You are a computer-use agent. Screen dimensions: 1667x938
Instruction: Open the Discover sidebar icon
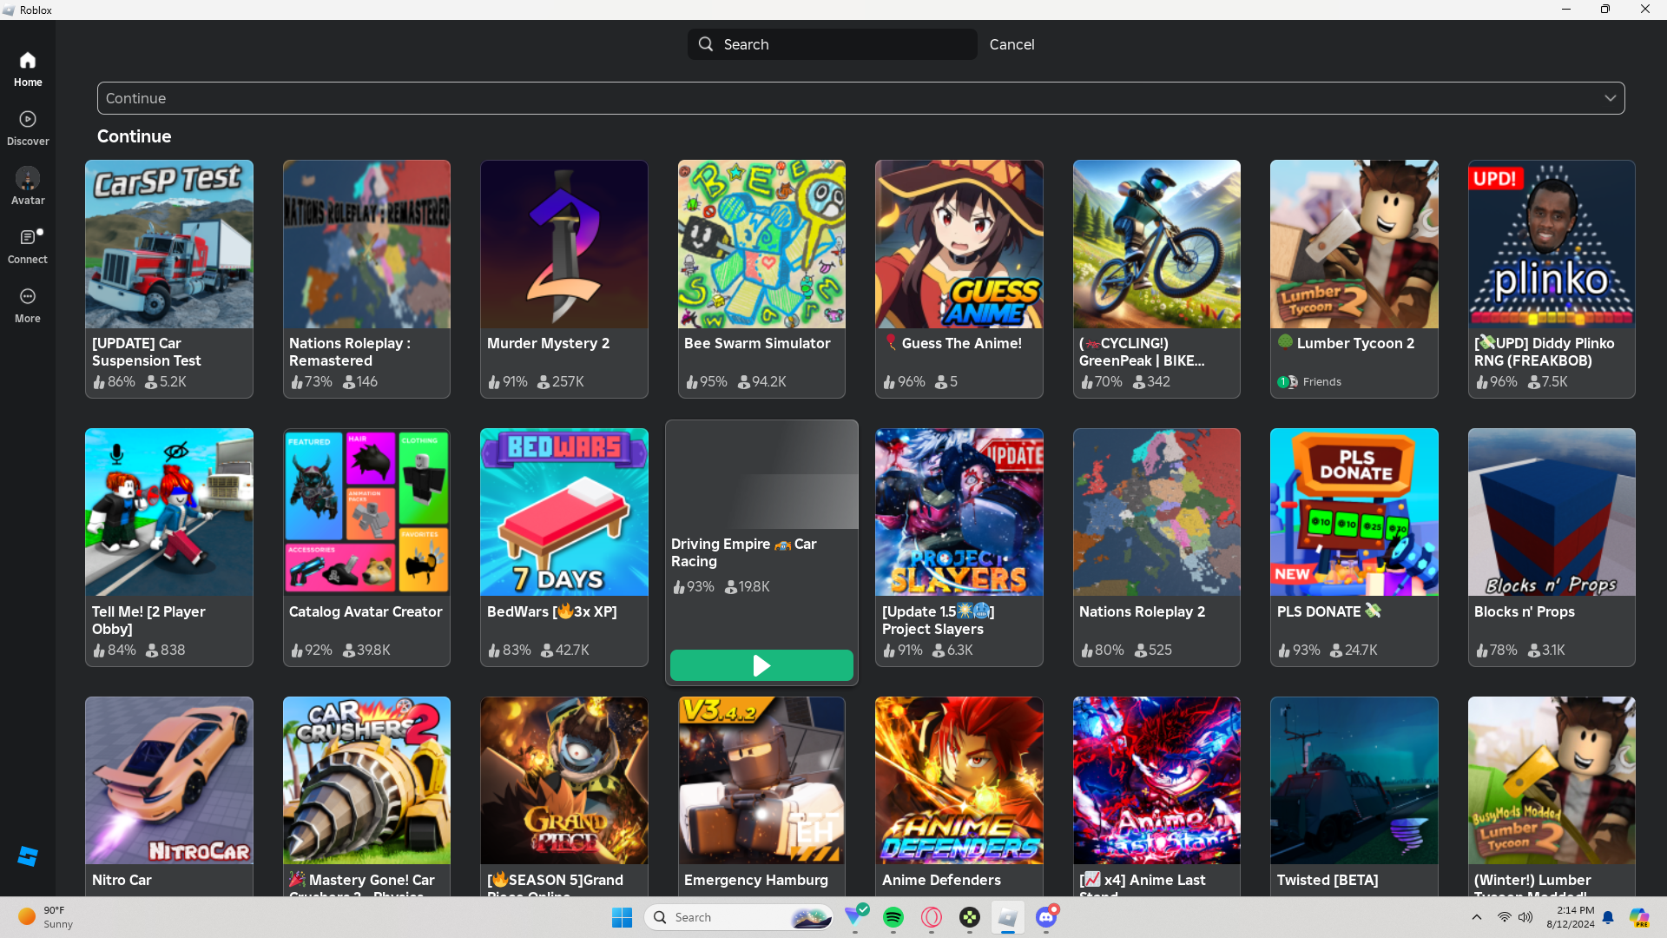pos(28,127)
